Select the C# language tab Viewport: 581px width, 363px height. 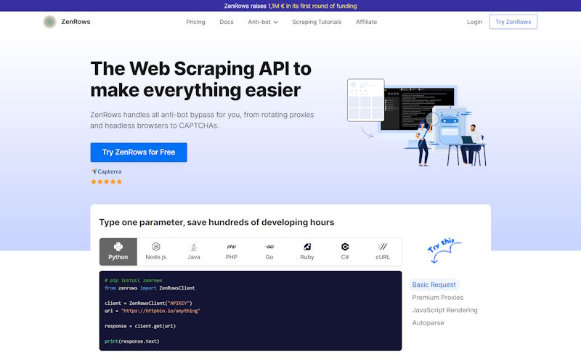point(345,252)
